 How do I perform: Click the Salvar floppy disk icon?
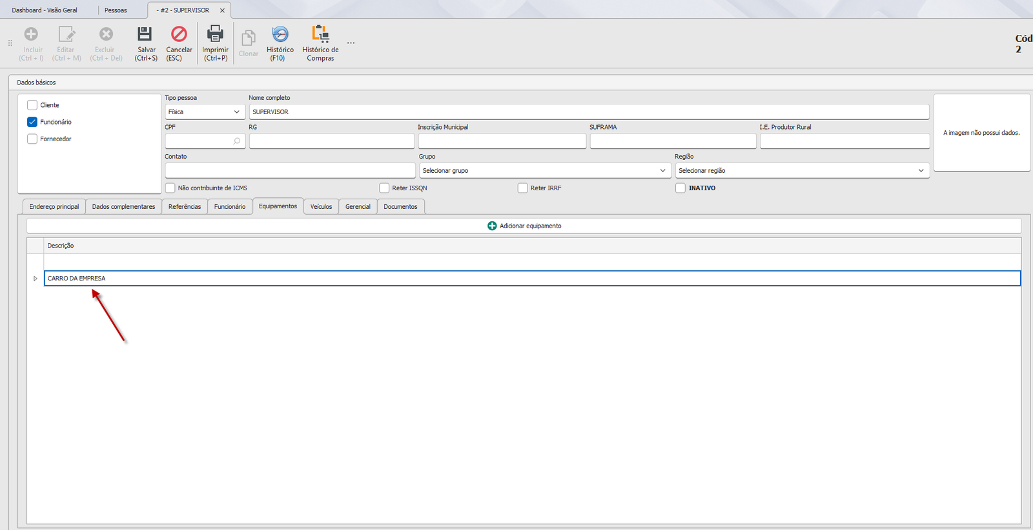tap(145, 34)
